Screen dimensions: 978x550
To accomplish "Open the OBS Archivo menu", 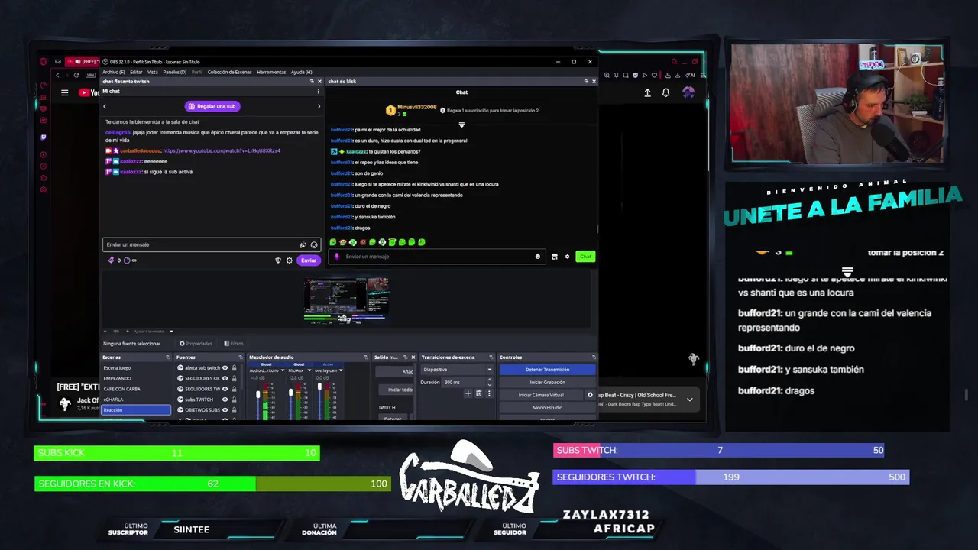I will point(113,72).
